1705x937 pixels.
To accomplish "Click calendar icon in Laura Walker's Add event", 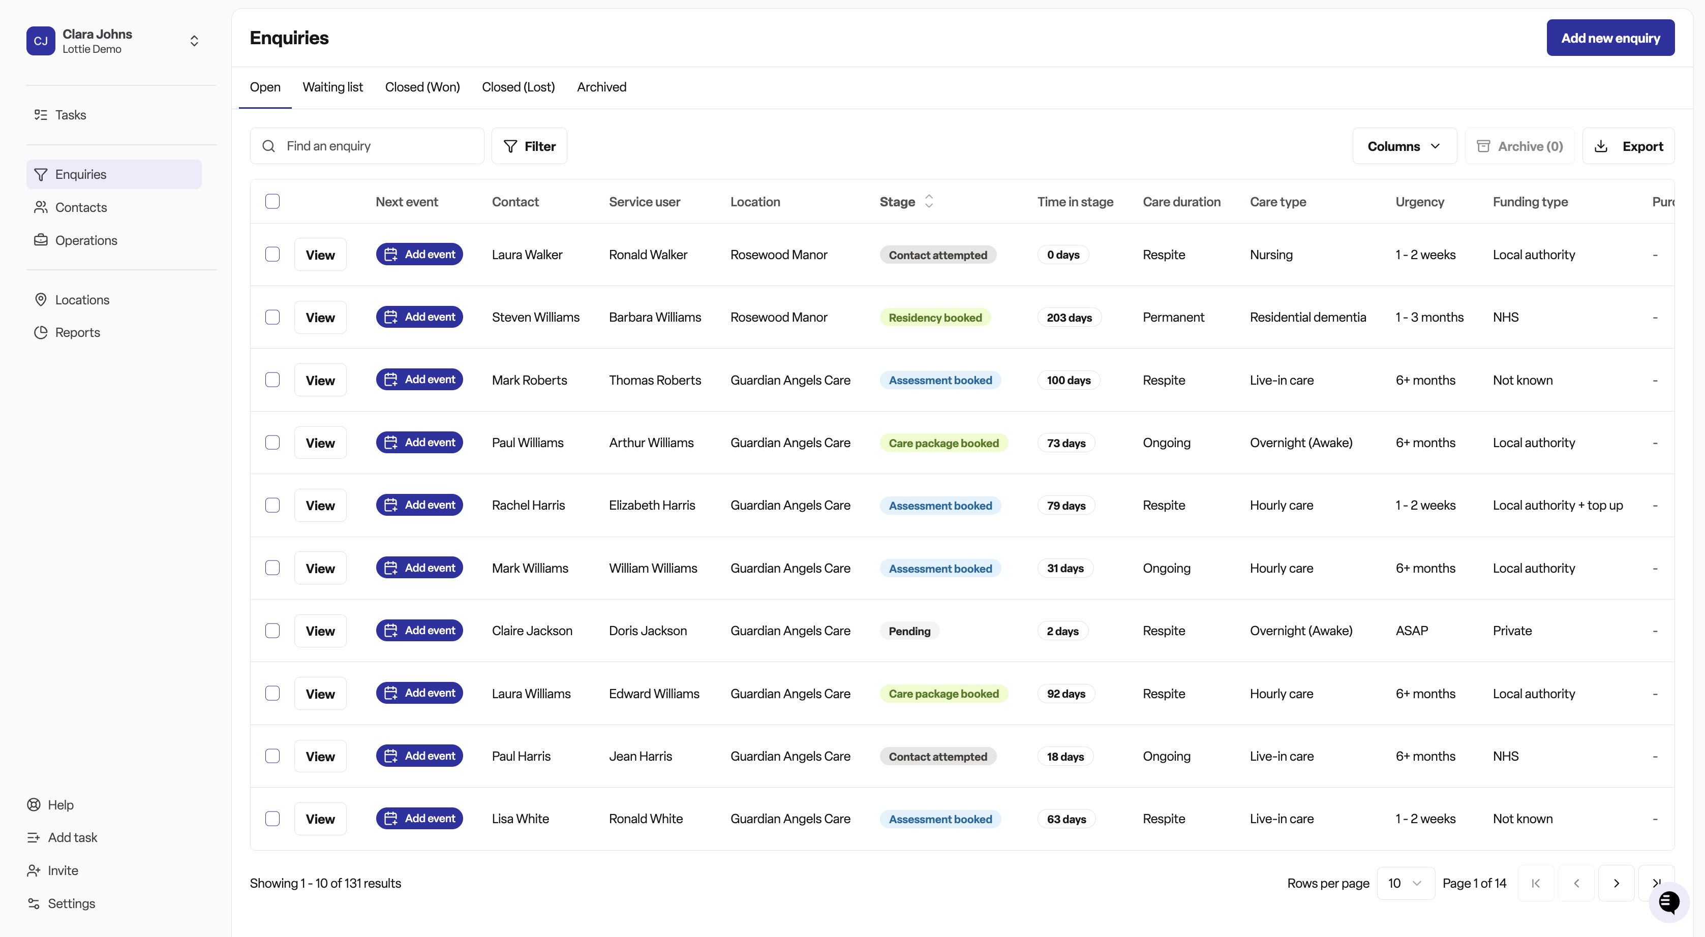I will 391,254.
